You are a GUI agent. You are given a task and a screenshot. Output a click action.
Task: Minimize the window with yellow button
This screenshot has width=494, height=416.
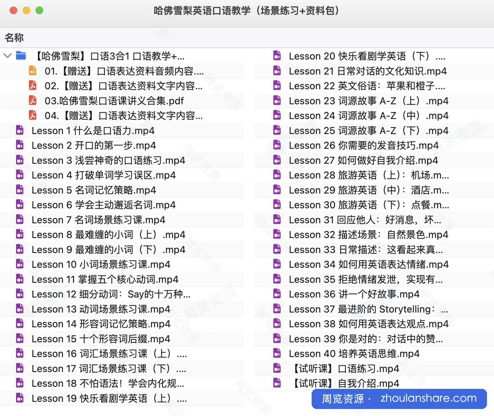pyautogui.click(x=26, y=10)
